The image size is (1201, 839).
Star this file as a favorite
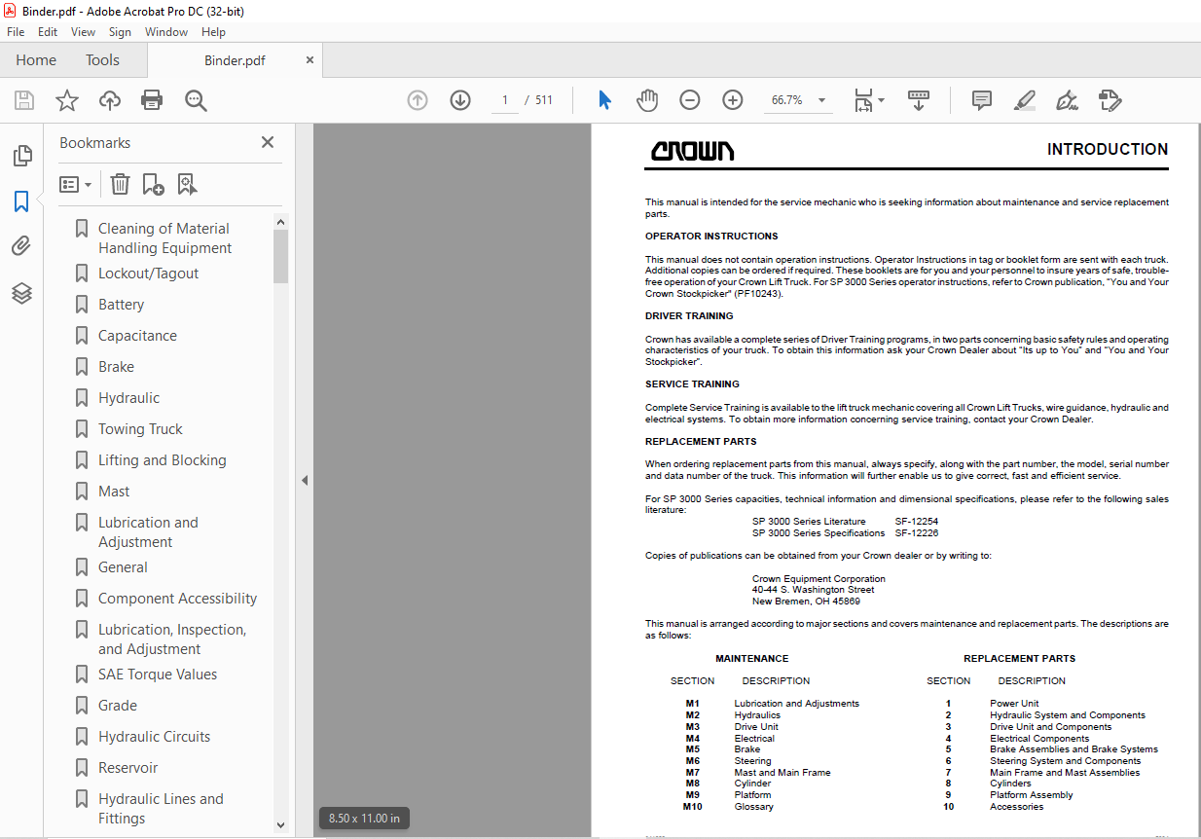tap(67, 100)
